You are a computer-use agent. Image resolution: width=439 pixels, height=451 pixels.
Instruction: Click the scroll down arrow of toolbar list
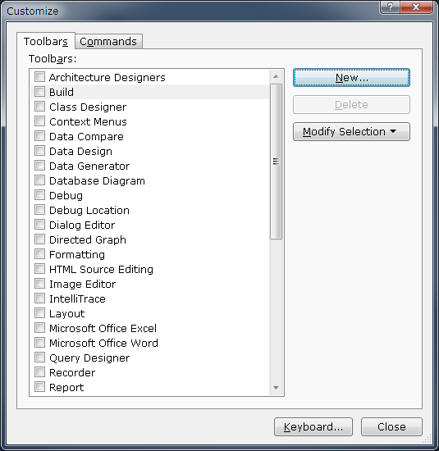click(x=276, y=388)
